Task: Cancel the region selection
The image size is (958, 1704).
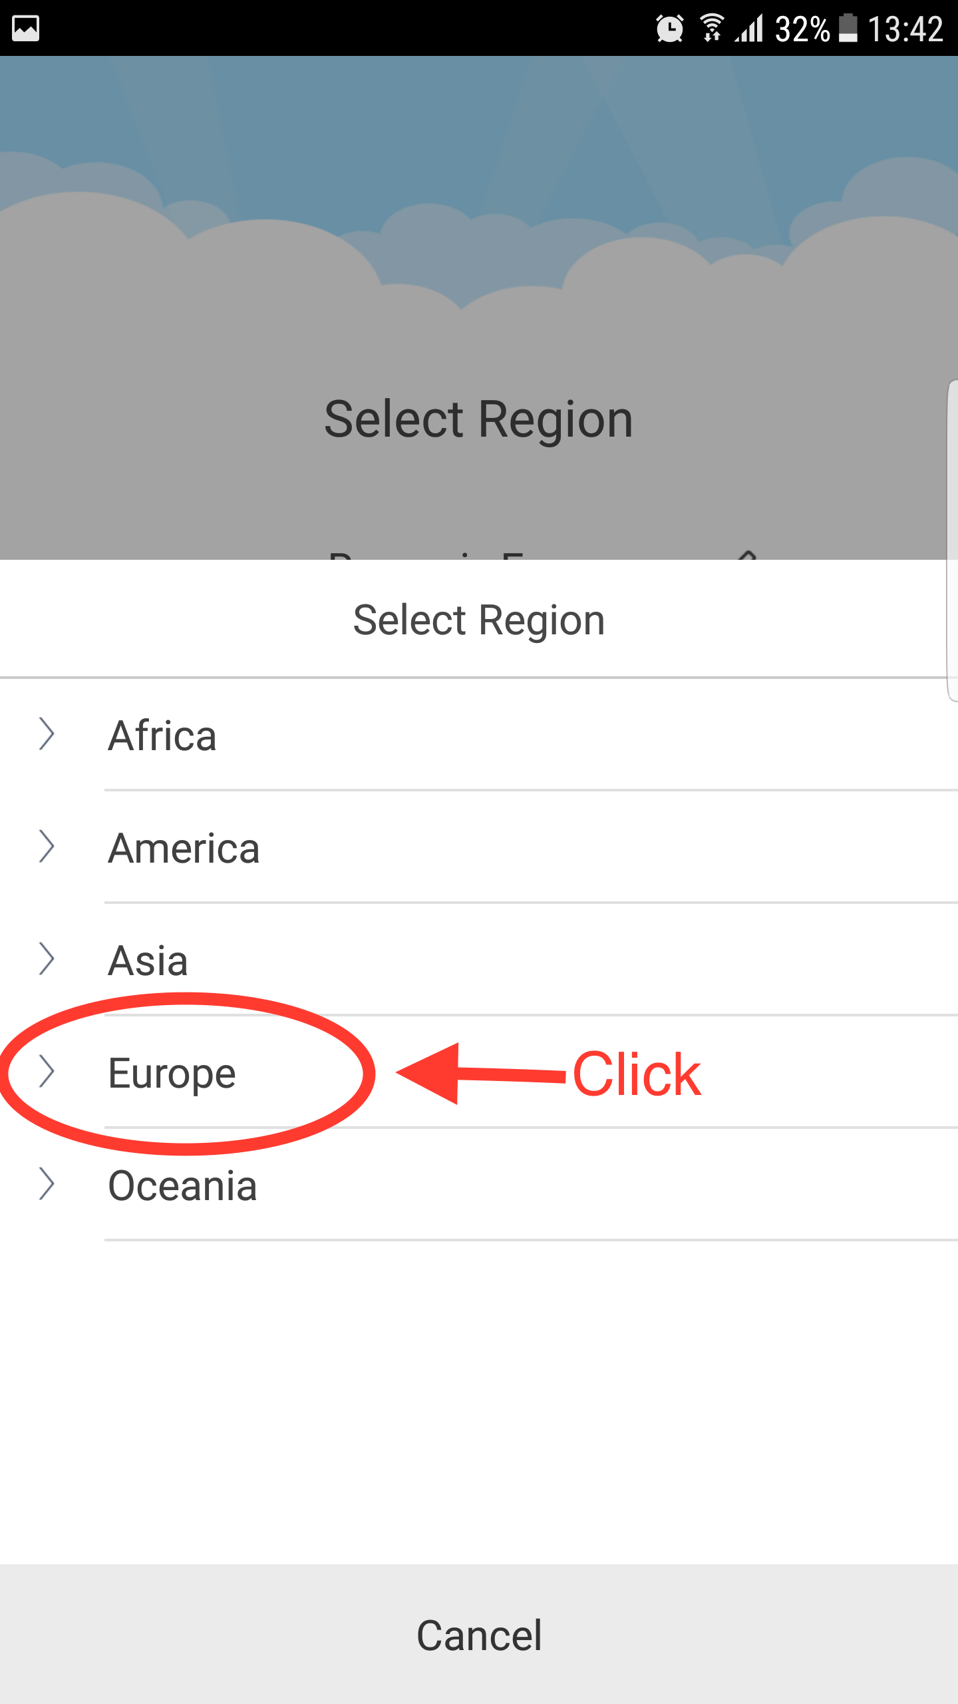Action: click(479, 1634)
